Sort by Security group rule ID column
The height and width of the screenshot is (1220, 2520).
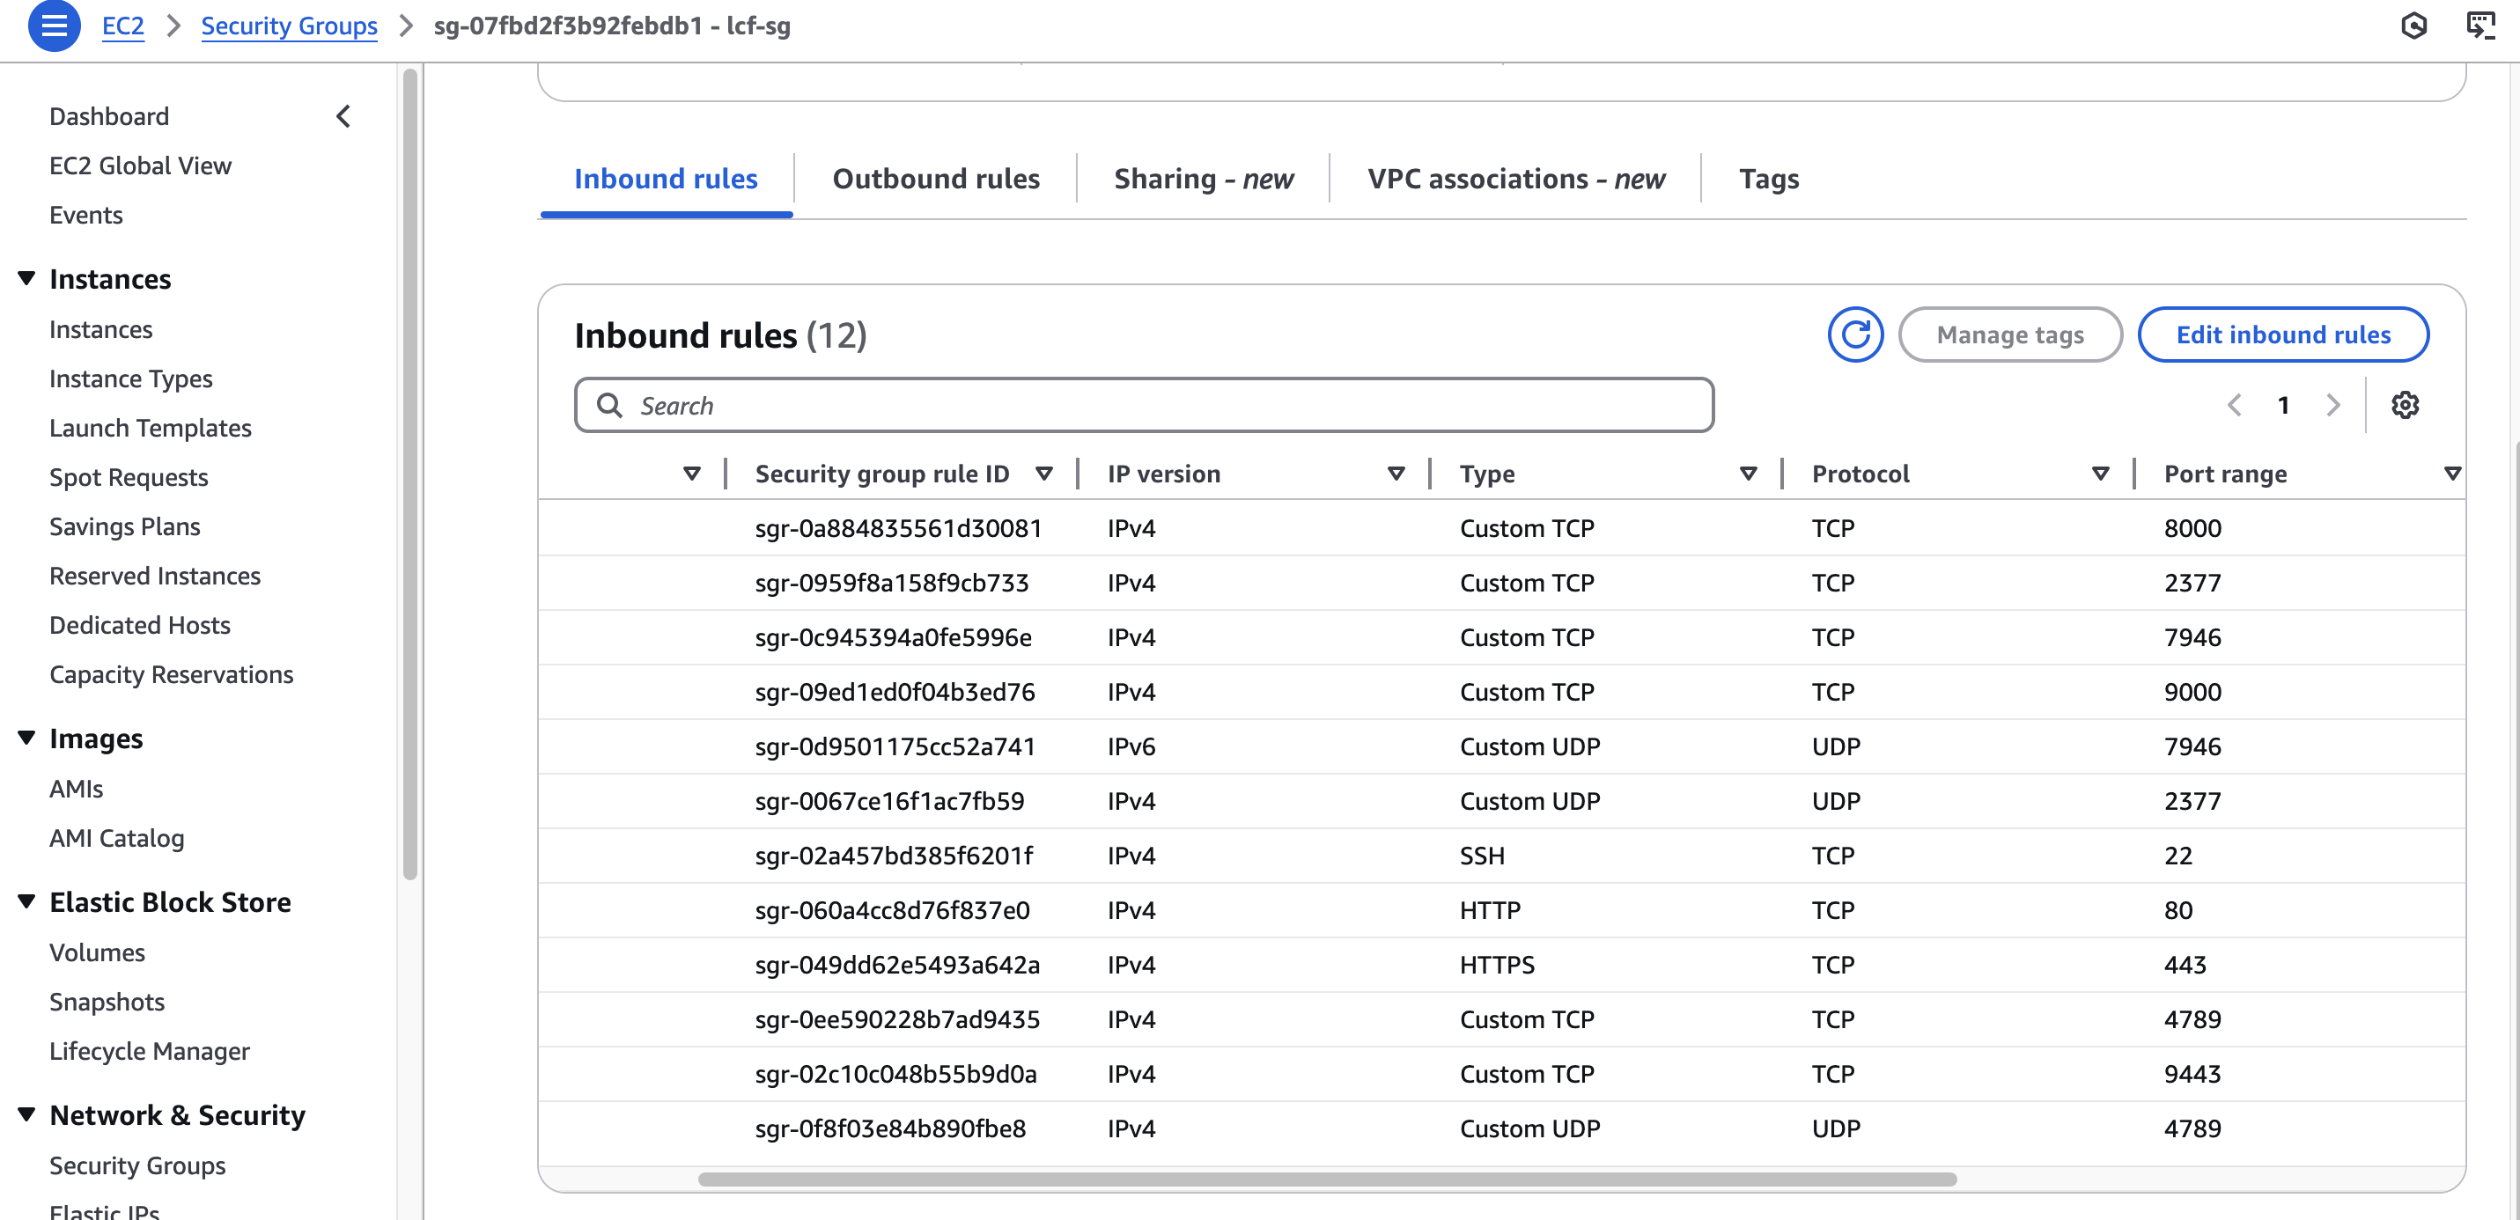(1043, 474)
